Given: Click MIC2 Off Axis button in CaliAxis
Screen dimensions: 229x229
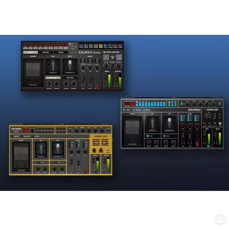Looking at the screenshot, I should point(70,78).
